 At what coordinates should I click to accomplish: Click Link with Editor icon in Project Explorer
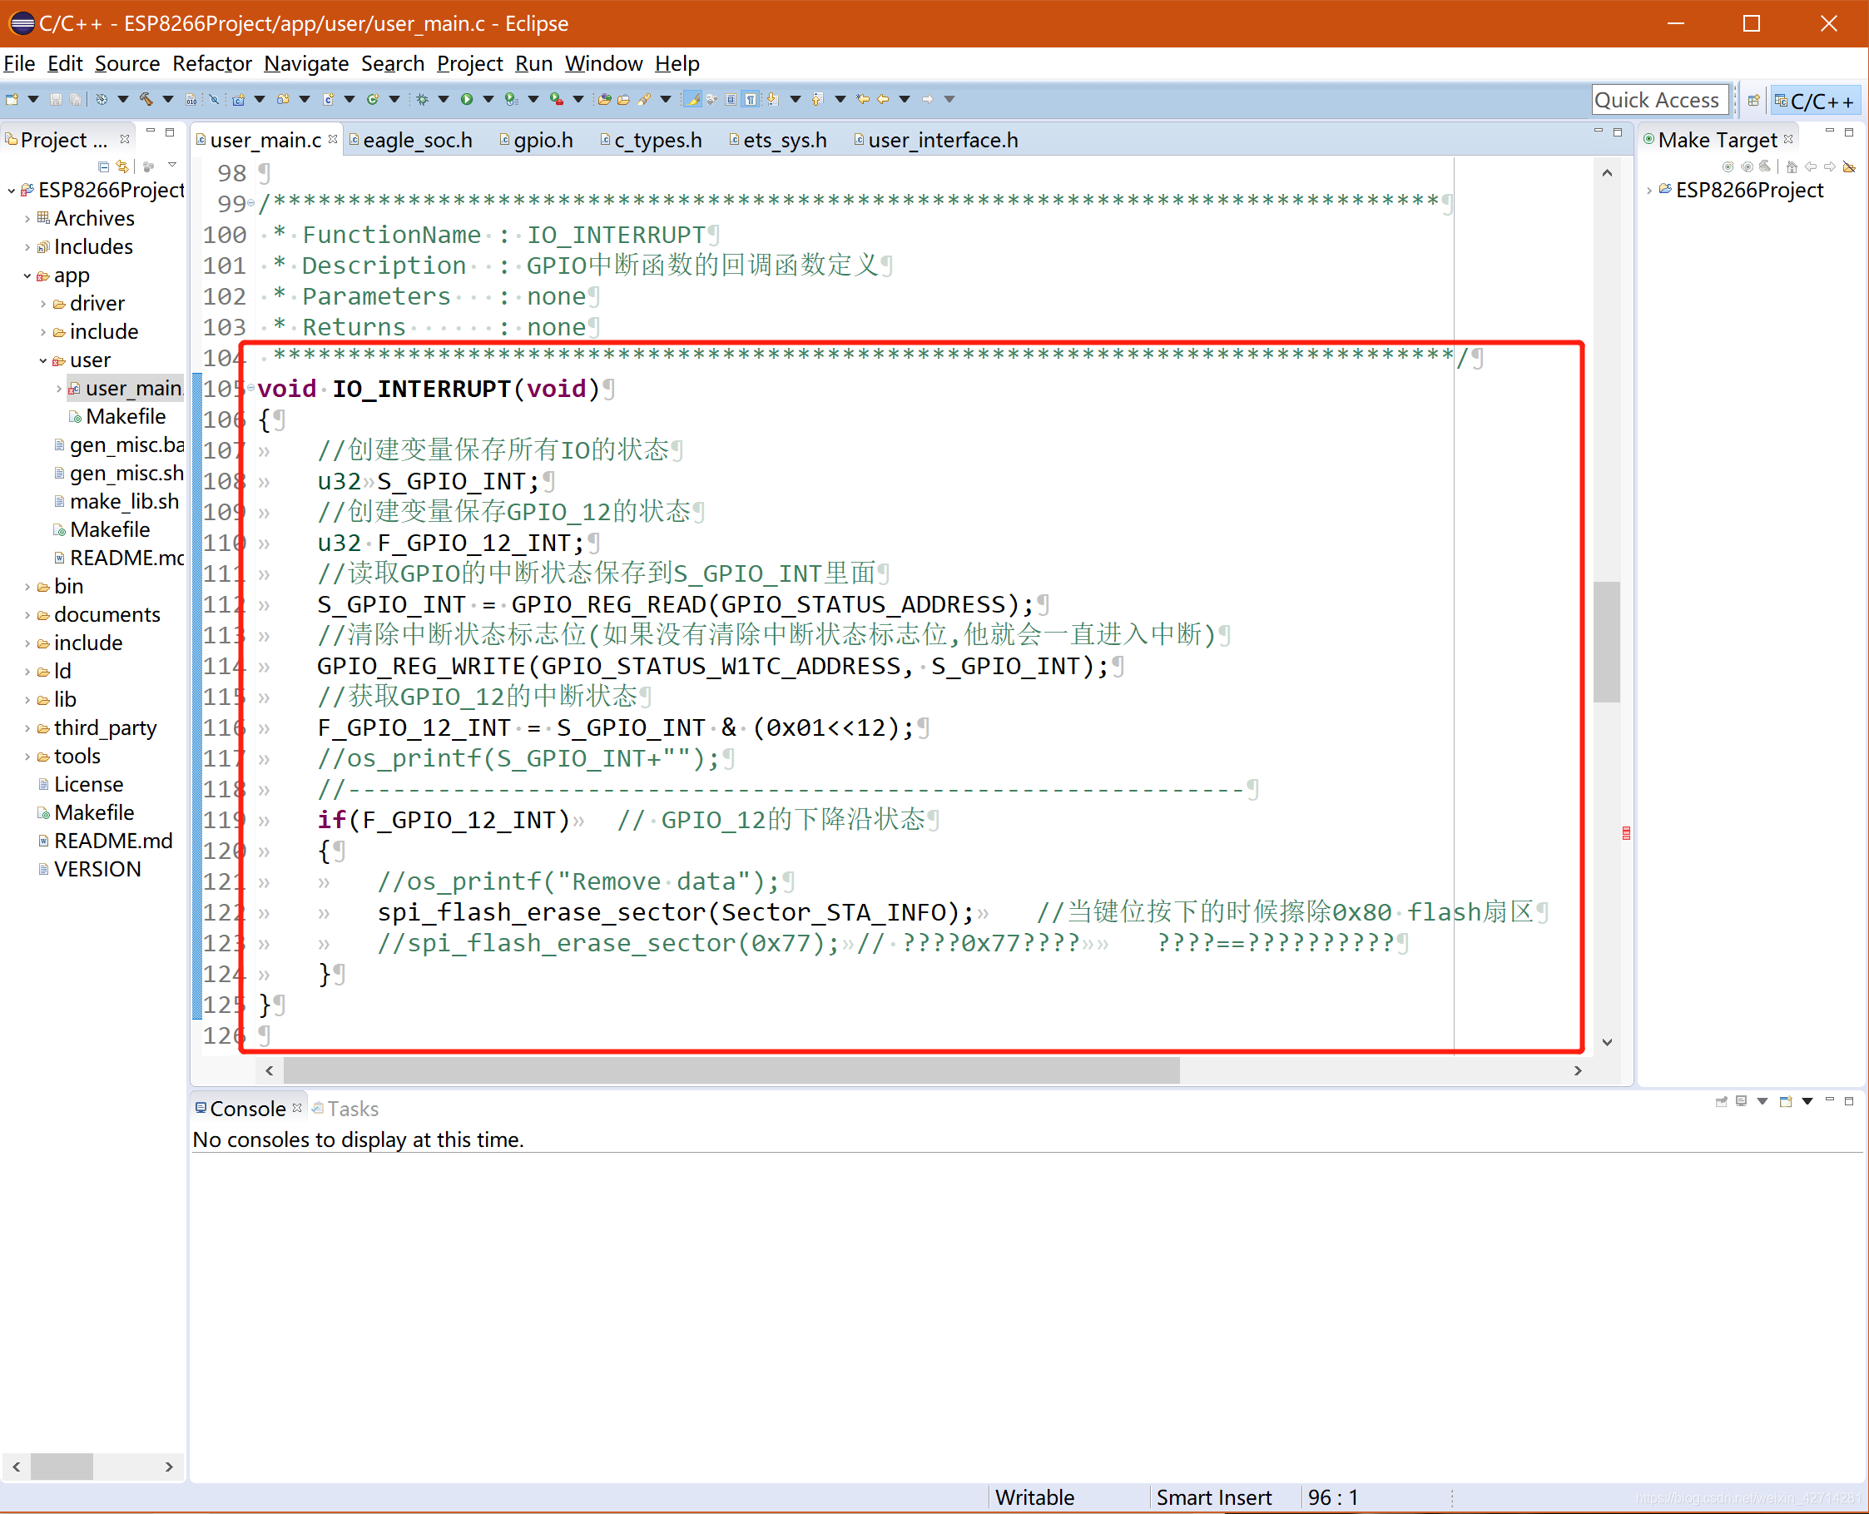click(x=122, y=166)
